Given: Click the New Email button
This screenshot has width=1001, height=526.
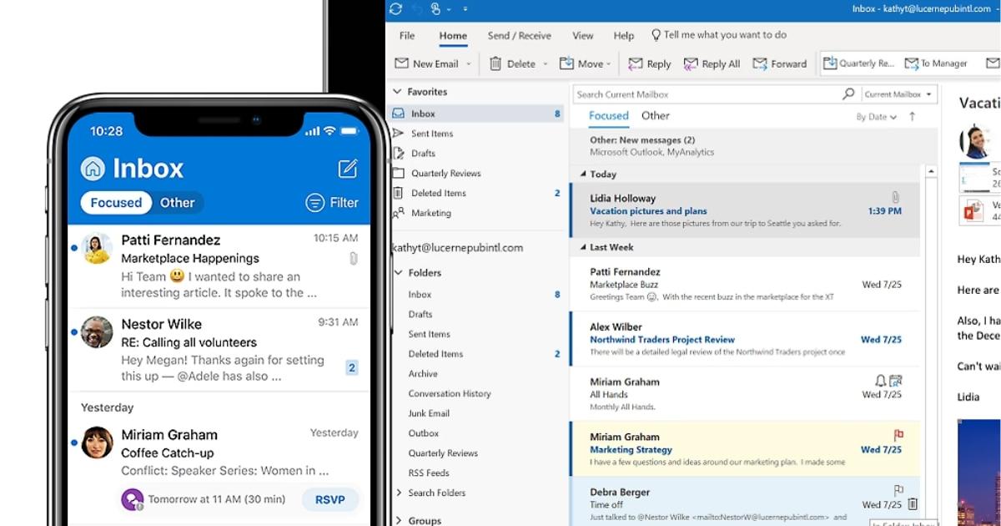Looking at the screenshot, I should [426, 63].
